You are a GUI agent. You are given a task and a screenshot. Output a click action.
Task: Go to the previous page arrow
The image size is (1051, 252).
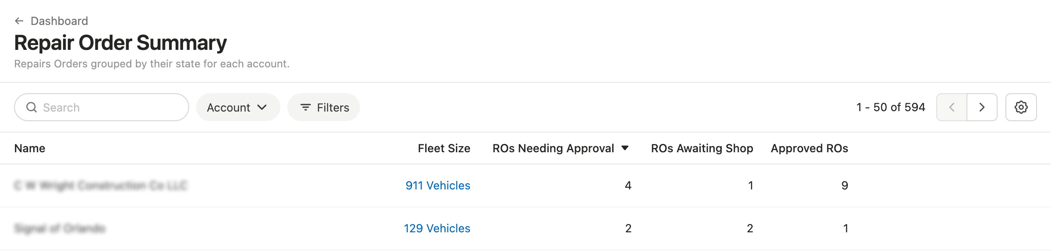click(x=952, y=107)
